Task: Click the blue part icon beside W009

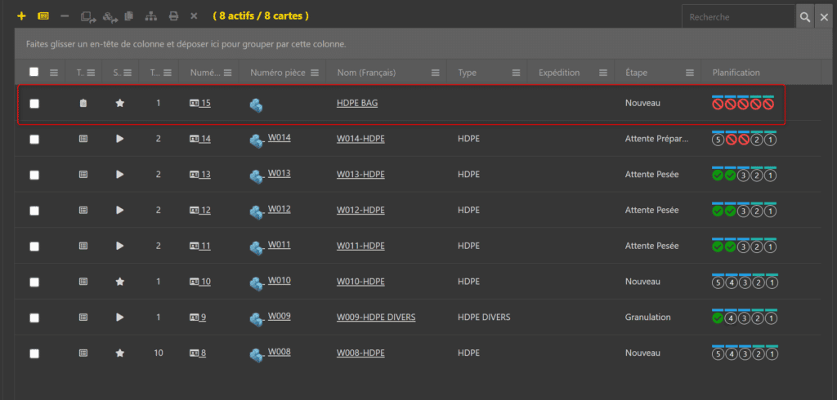Action: pos(257,318)
